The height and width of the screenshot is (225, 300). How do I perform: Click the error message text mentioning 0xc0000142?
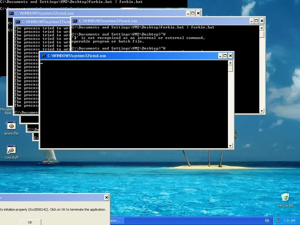coord(53,209)
